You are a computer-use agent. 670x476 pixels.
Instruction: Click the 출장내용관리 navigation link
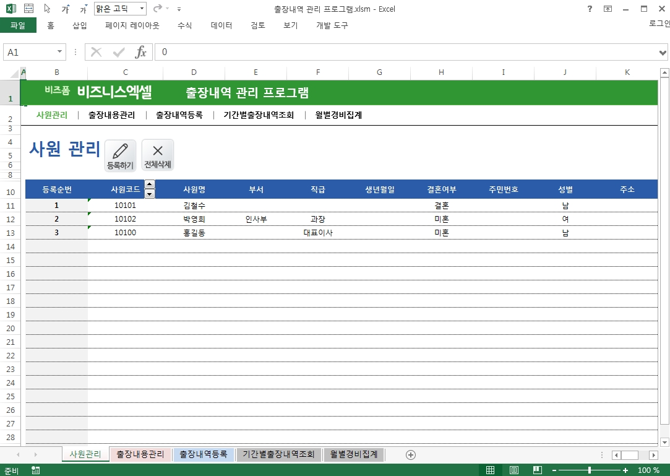(111, 115)
